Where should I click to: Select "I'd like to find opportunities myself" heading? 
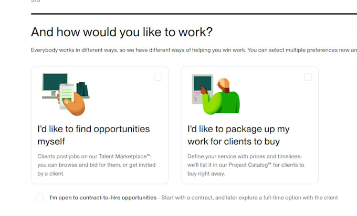[93, 135]
